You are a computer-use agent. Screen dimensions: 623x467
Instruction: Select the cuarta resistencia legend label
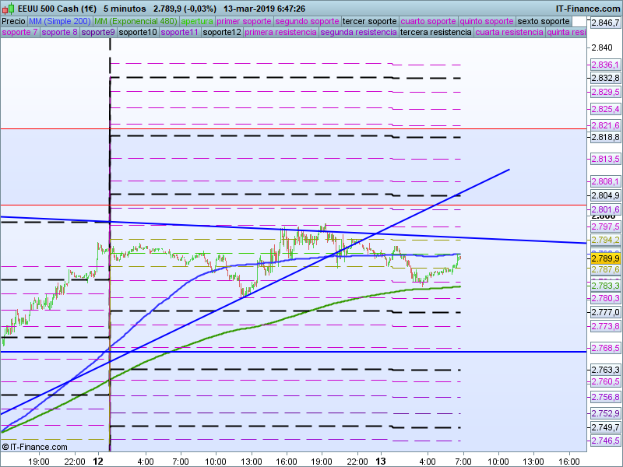pyautogui.click(x=509, y=32)
